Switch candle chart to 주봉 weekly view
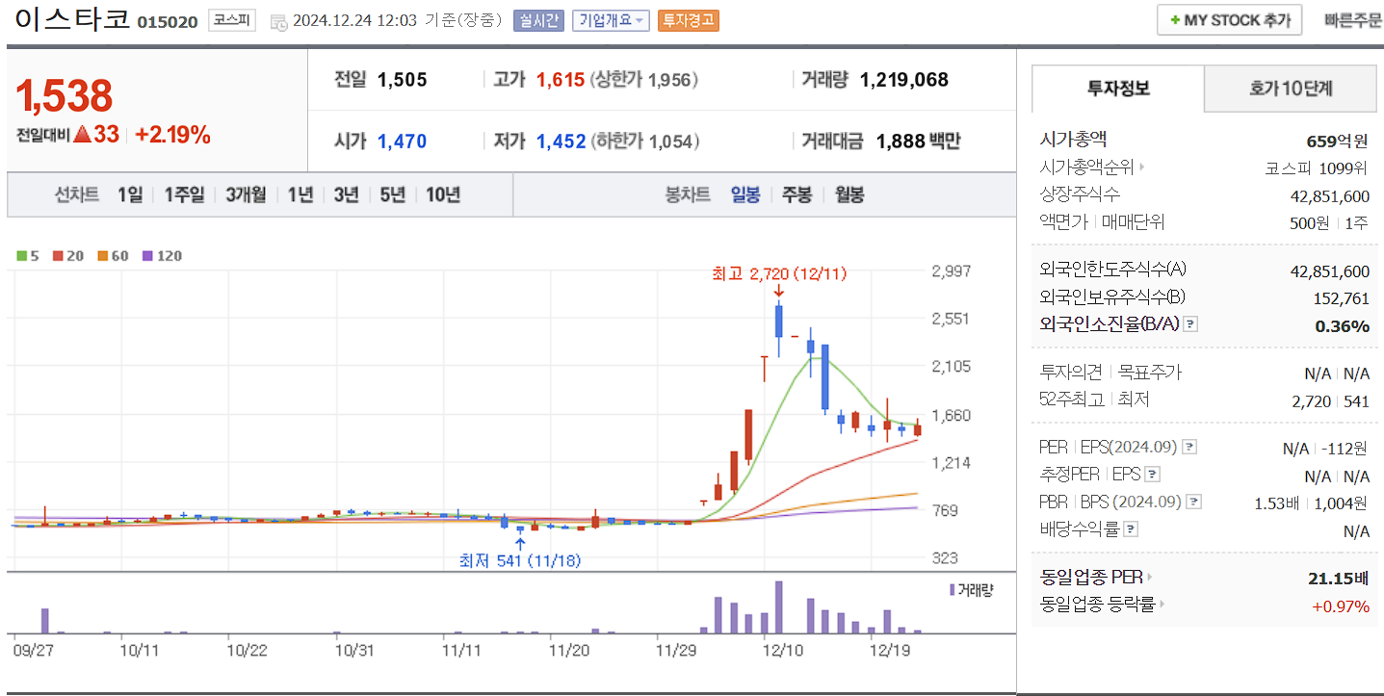The height and width of the screenshot is (696, 1384). 796,194
